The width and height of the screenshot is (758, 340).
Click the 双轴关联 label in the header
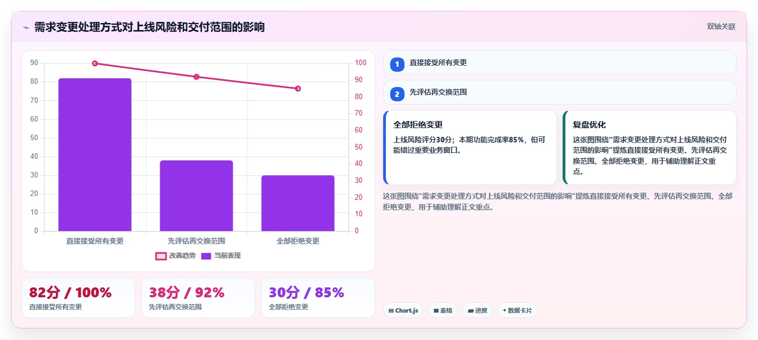point(721,27)
